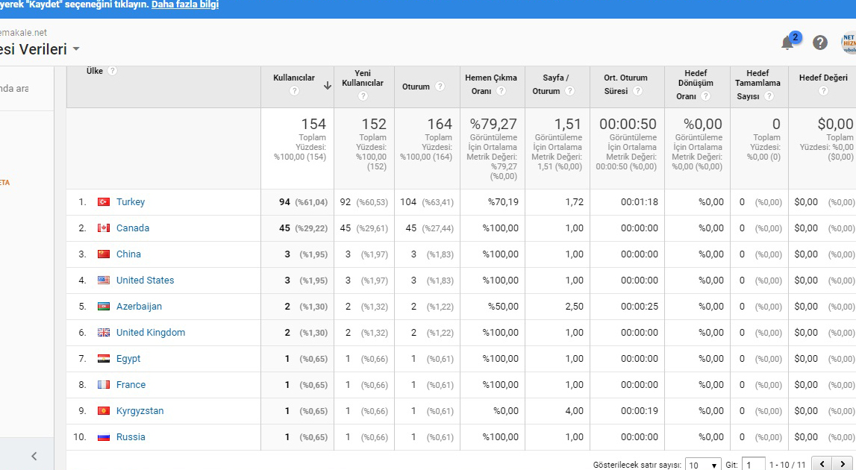Sort by Hedef Değeri column header
The height and width of the screenshot is (470, 856).
(823, 78)
